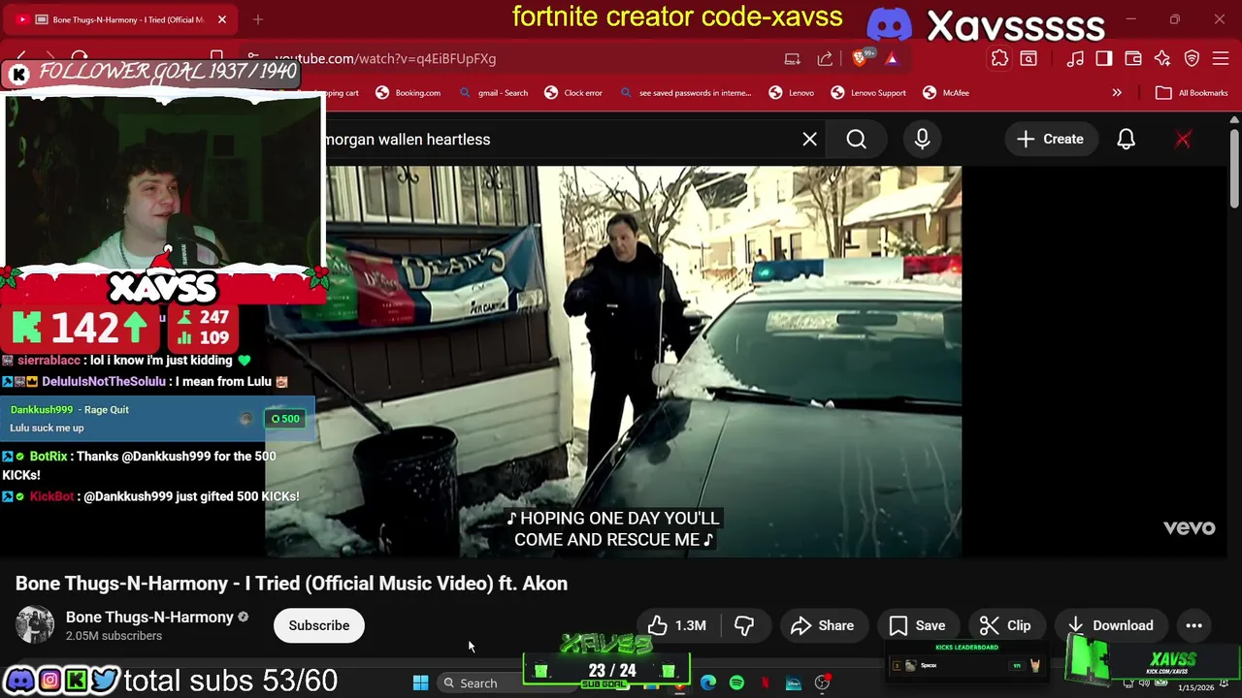Open the sidebar search panel icon
The height and width of the screenshot is (698, 1242).
1029,58
